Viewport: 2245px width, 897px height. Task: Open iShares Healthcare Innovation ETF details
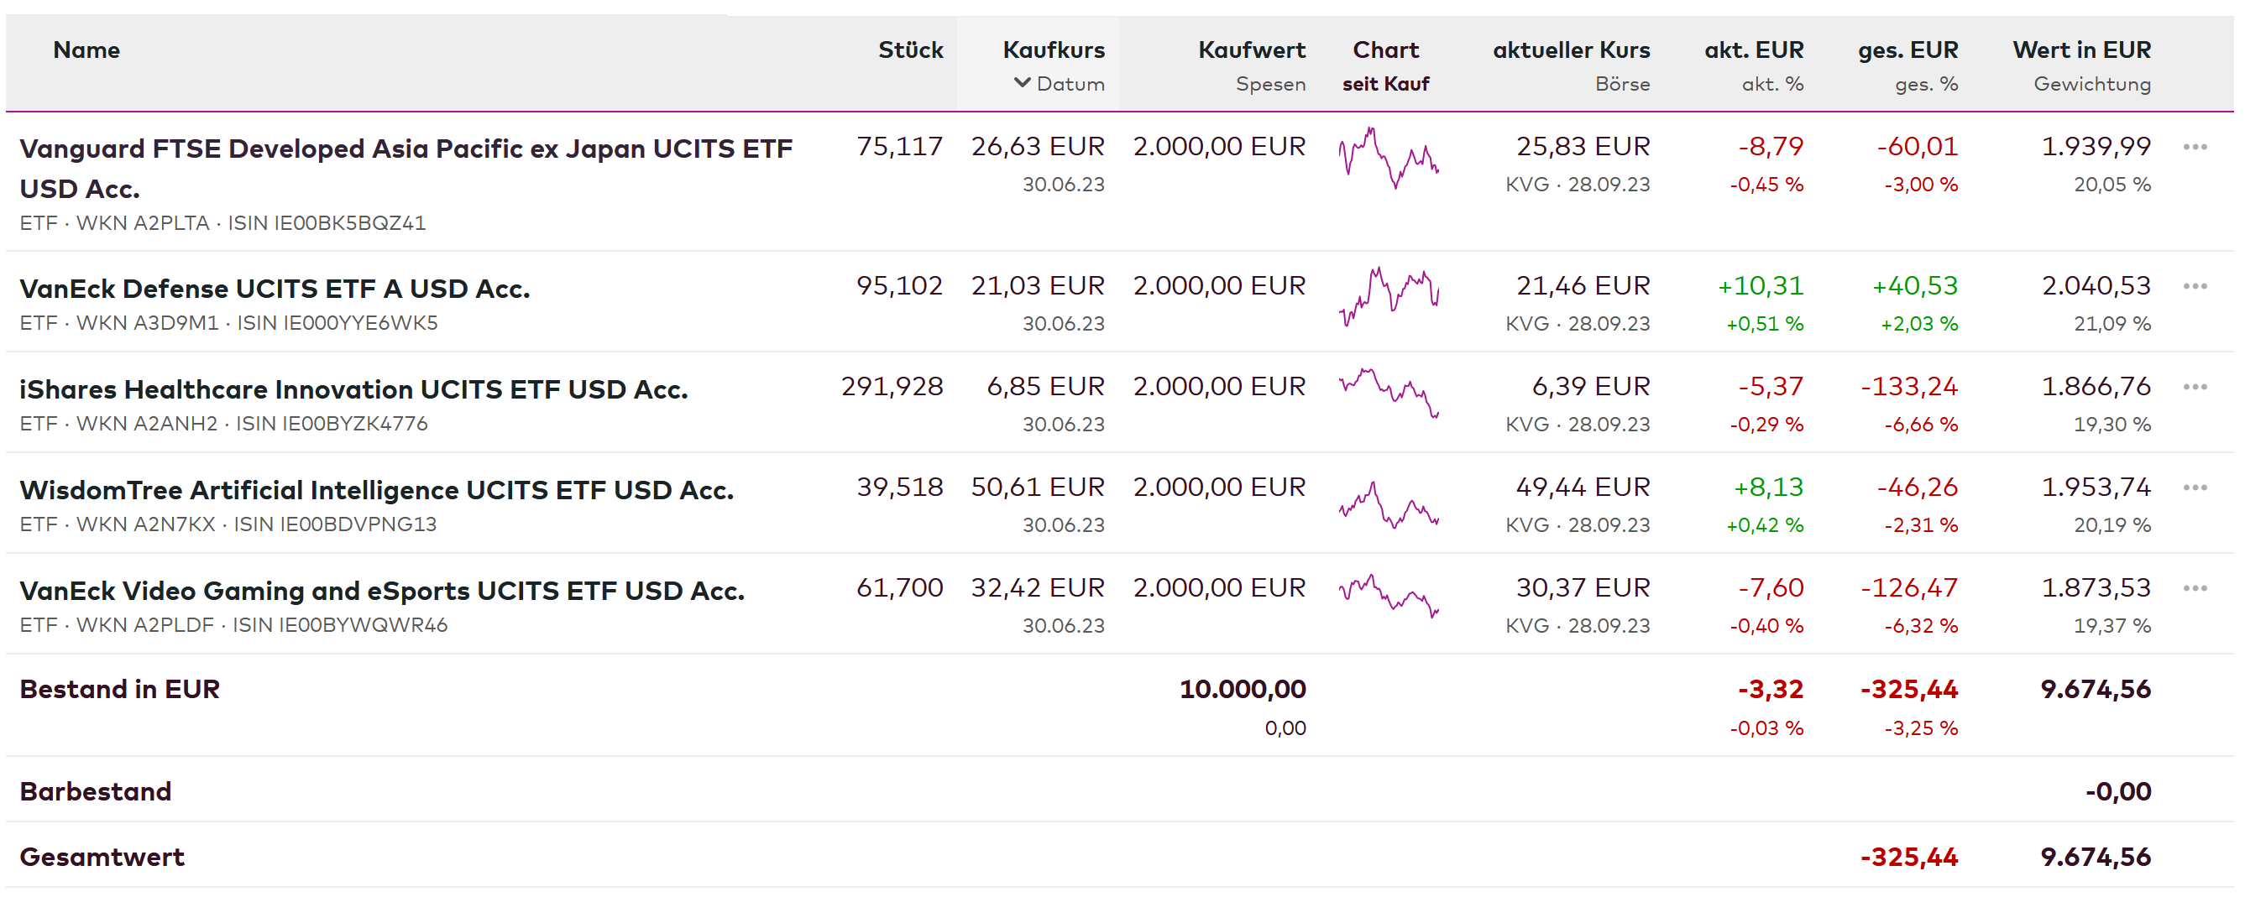tap(353, 389)
